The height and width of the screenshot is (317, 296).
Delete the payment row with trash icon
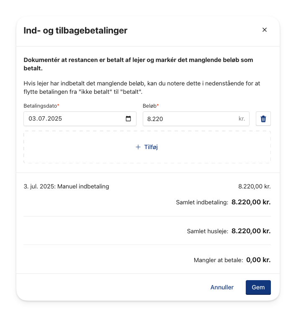[x=263, y=119]
